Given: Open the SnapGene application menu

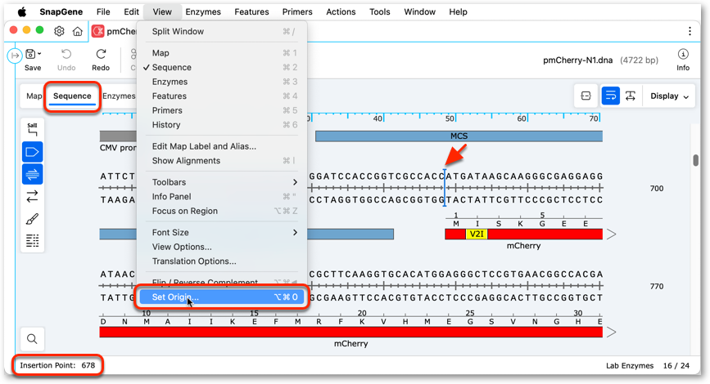Looking at the screenshot, I should tap(61, 11).
